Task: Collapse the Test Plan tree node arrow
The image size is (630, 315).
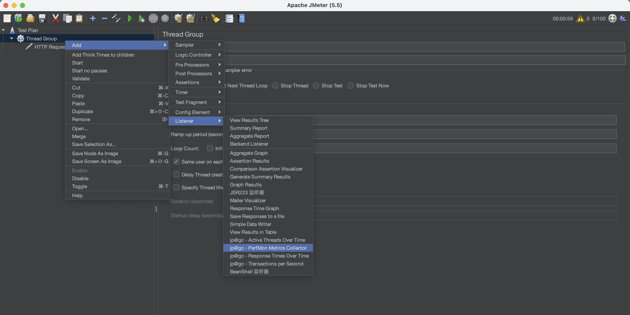Action: (4, 30)
